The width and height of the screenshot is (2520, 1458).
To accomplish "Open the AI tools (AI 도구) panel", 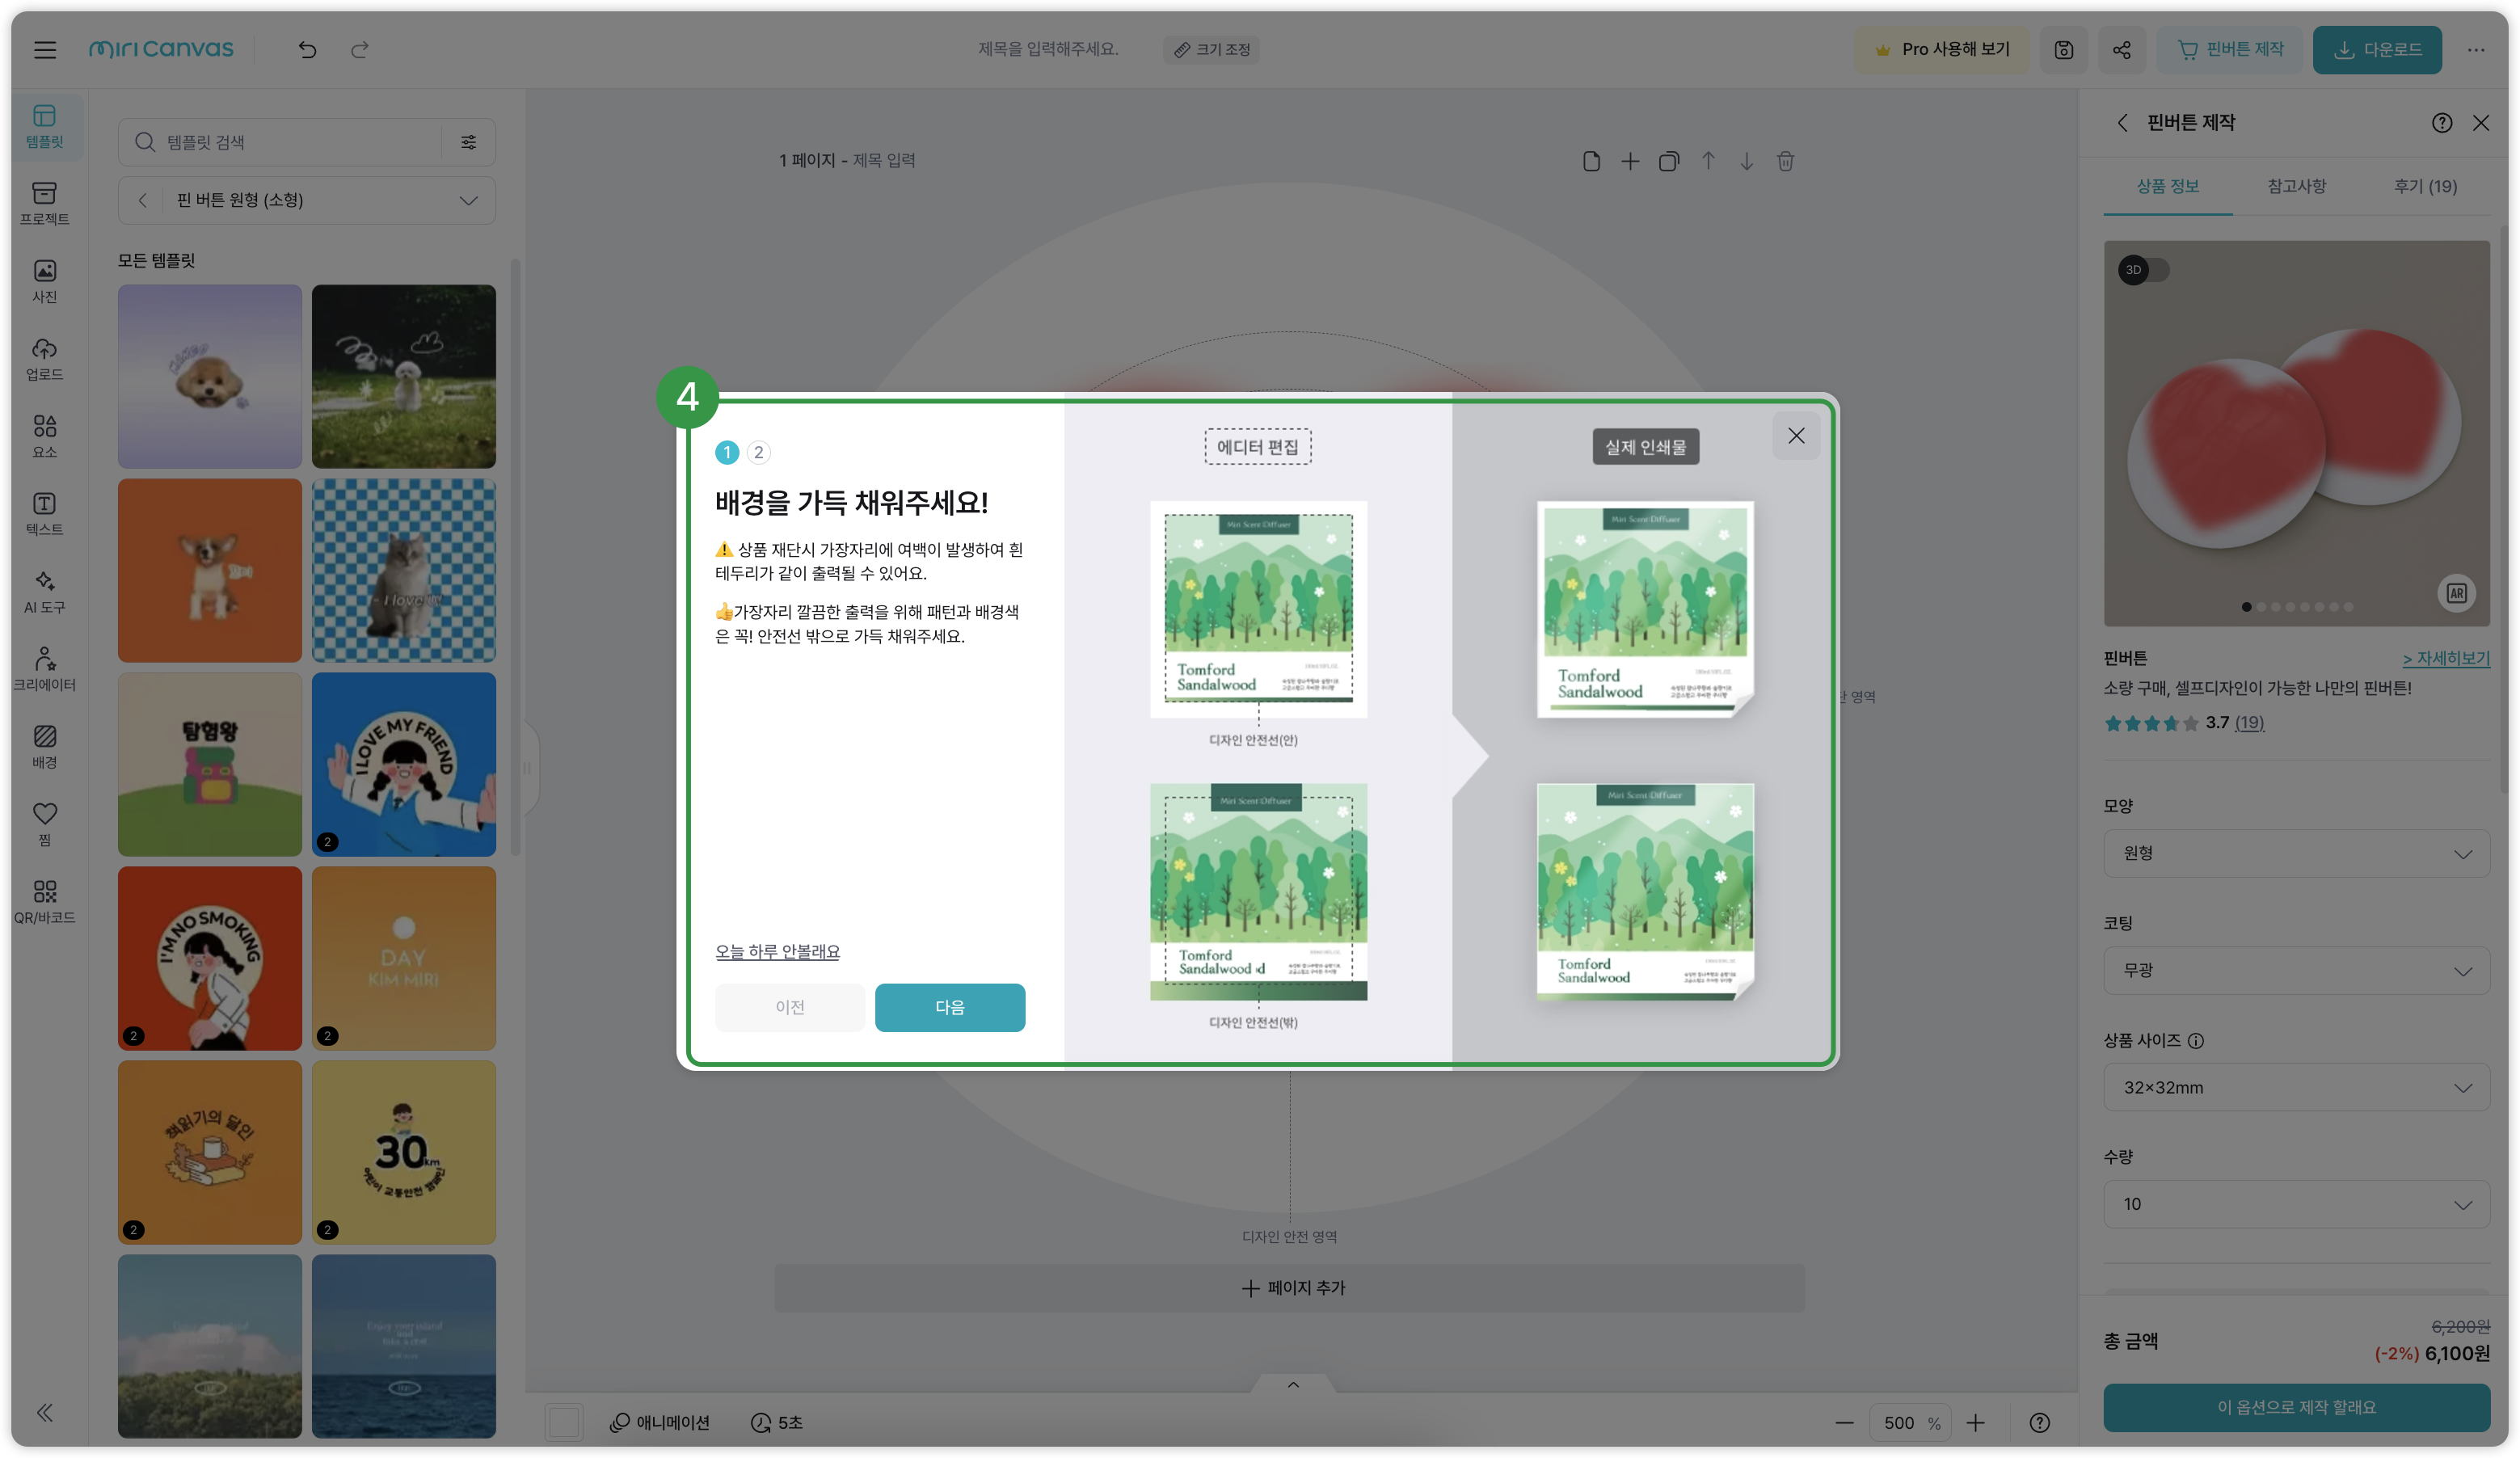I will point(44,592).
